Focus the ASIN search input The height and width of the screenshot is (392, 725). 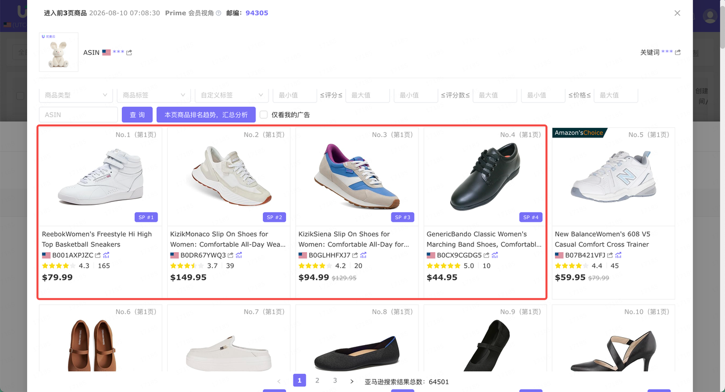point(78,115)
